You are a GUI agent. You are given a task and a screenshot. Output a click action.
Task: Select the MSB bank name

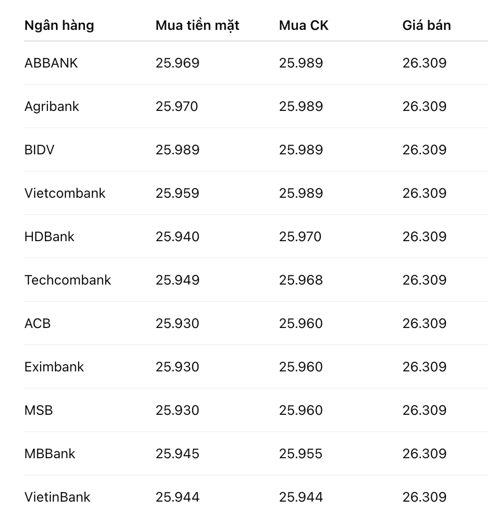coord(39,410)
